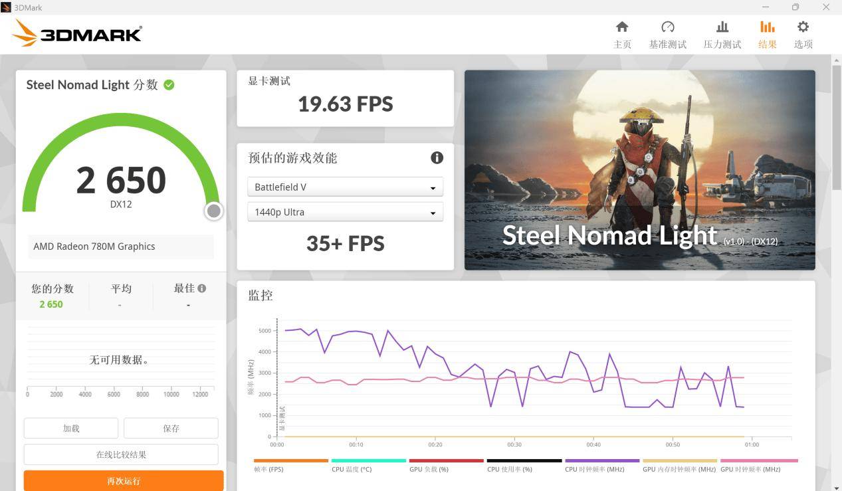Image resolution: width=842 pixels, height=491 pixels.
Task: Click the green validation checkmark icon
Action: 169,85
